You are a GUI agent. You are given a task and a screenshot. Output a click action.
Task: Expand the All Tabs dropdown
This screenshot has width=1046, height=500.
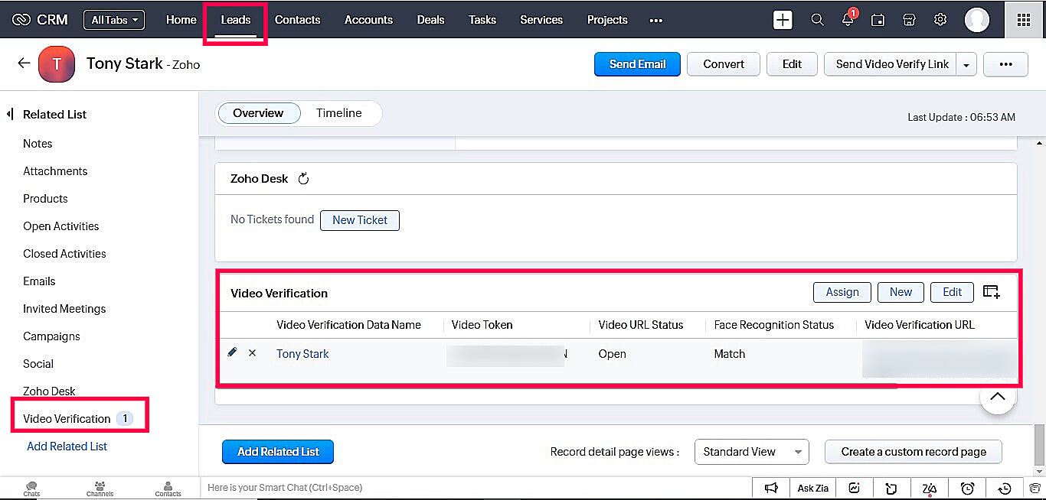(x=114, y=20)
